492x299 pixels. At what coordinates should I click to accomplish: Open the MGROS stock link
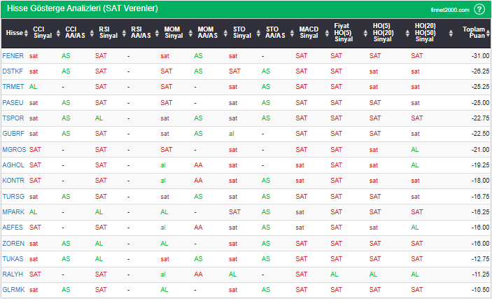point(14,149)
